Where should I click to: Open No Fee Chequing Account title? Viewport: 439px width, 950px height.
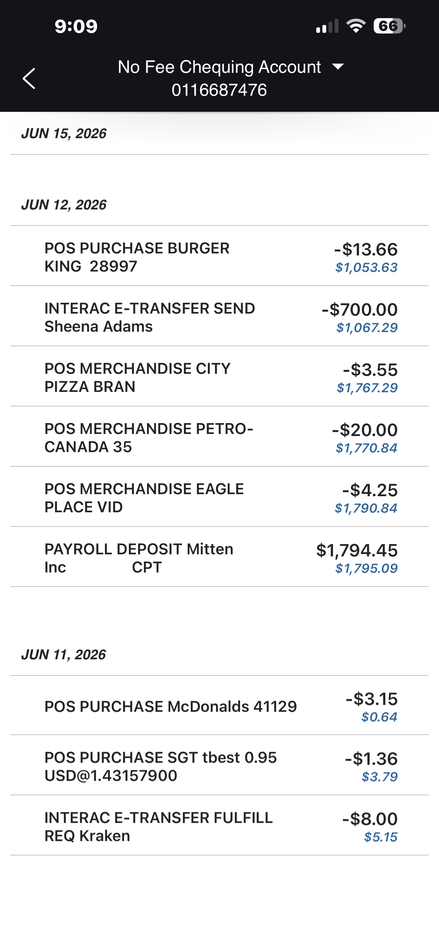[219, 67]
